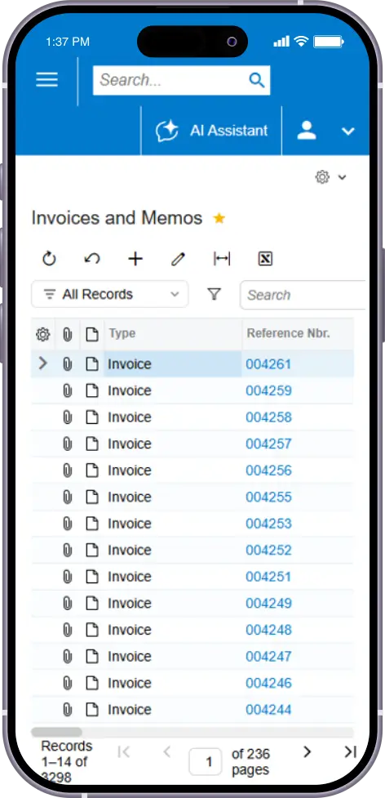Click the pencil Edit icon
Screen dimensions: 385x798
pos(178,259)
